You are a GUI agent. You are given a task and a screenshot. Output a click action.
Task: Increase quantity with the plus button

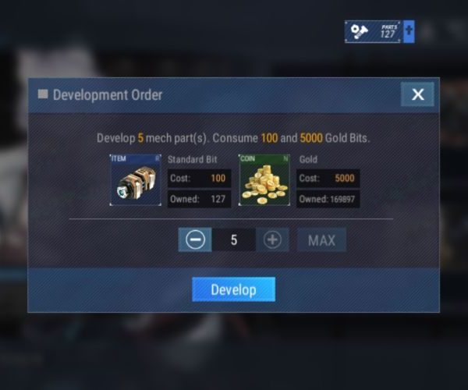pos(272,240)
